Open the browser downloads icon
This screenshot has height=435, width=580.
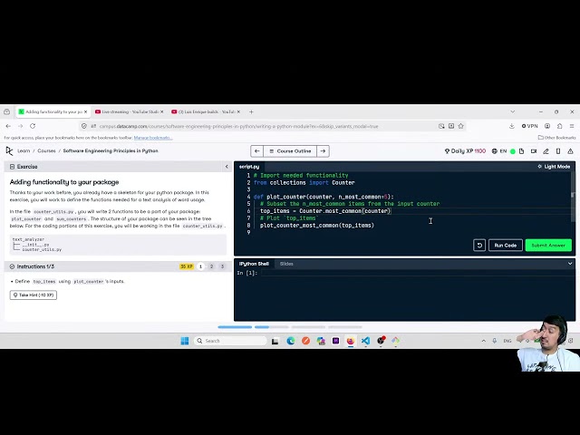tap(512, 126)
